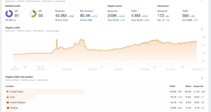Click the update marker labeled 2 near 17 Feb 2024
The width and height of the screenshot is (211, 112).
102,67
